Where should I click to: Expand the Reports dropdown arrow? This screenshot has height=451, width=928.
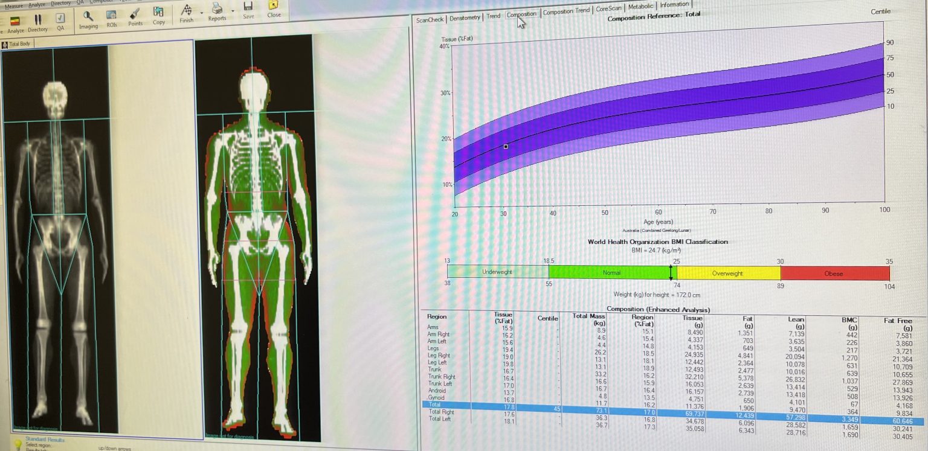pos(232,11)
